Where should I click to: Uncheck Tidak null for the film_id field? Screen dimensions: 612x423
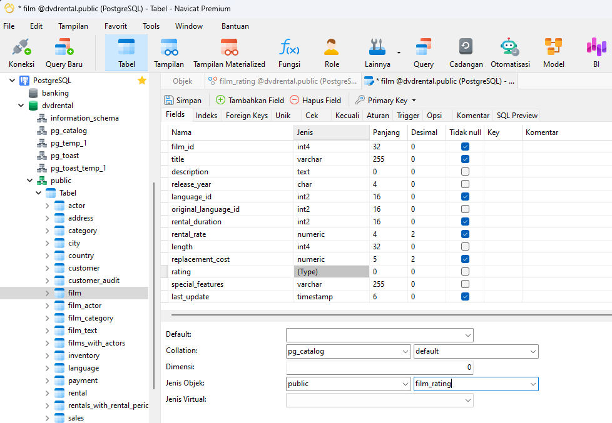pos(465,147)
